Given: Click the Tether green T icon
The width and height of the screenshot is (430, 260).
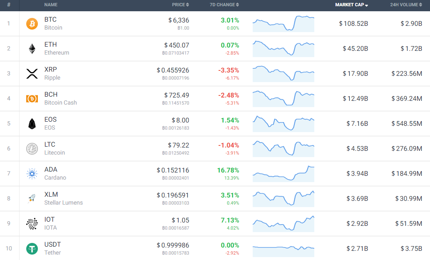Looking at the screenshot, I should click(x=32, y=248).
